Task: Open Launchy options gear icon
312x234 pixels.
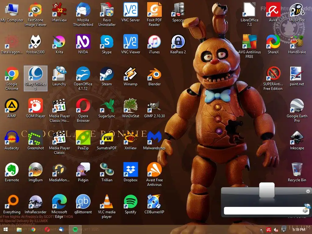Action: (x=308, y=191)
